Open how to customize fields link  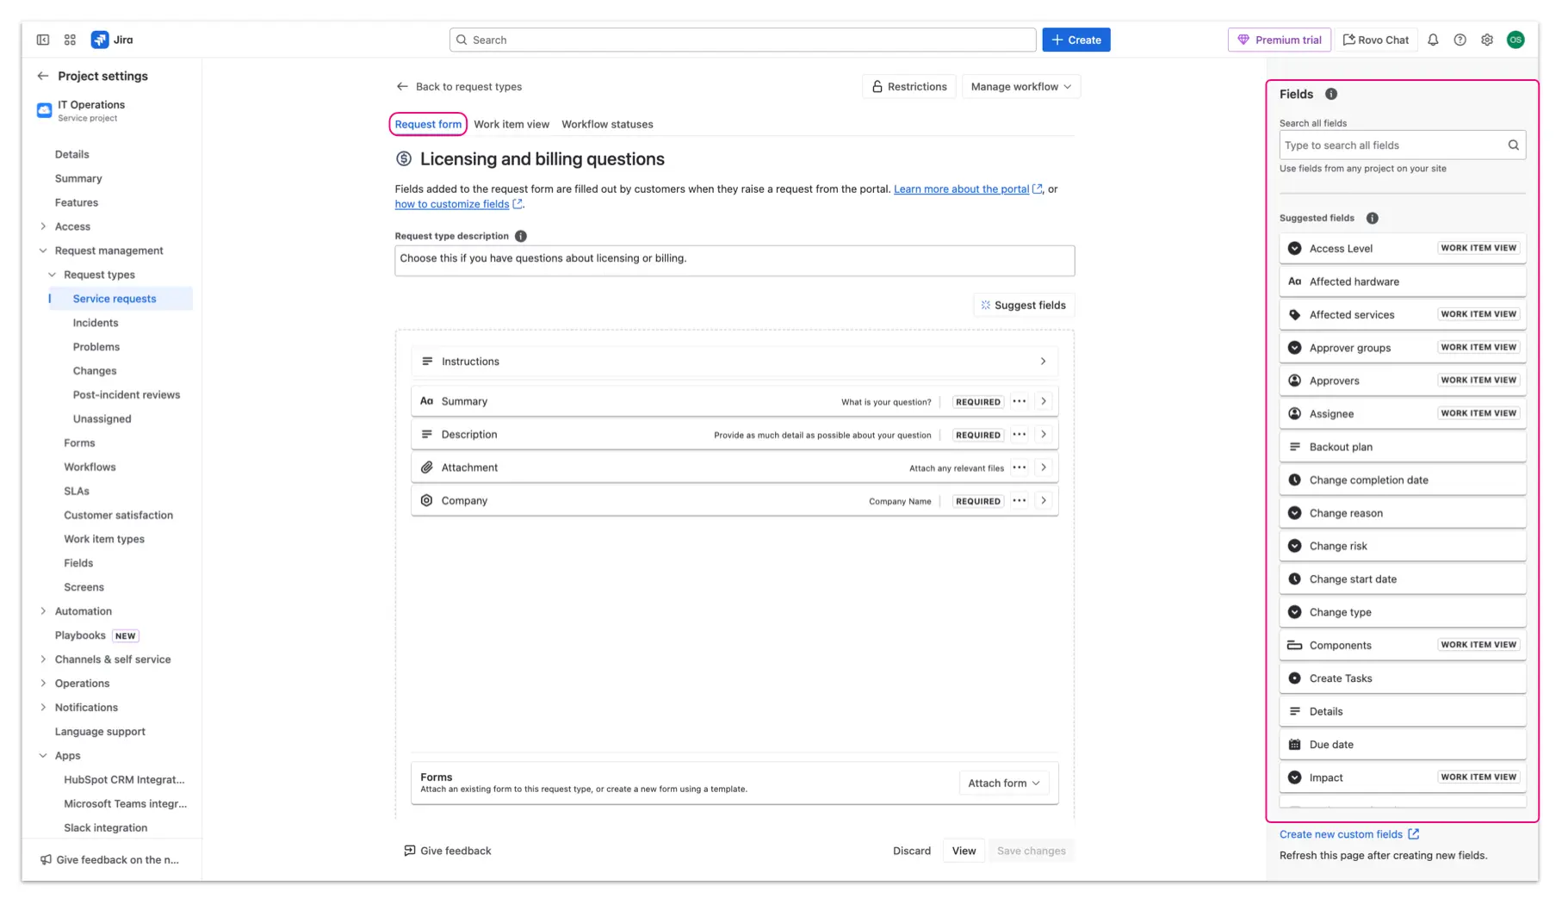pyautogui.click(x=451, y=204)
